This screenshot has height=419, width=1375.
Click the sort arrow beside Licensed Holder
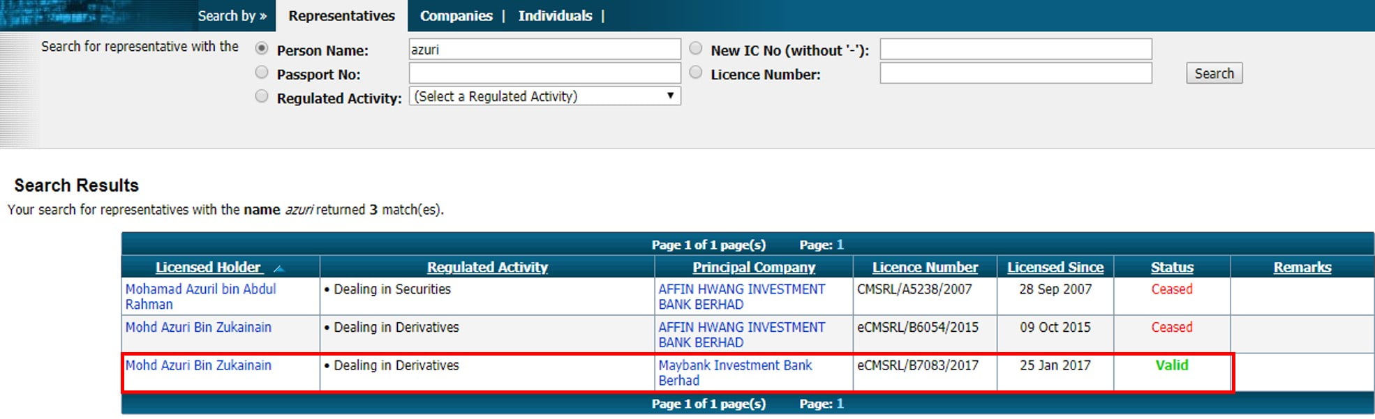278,268
